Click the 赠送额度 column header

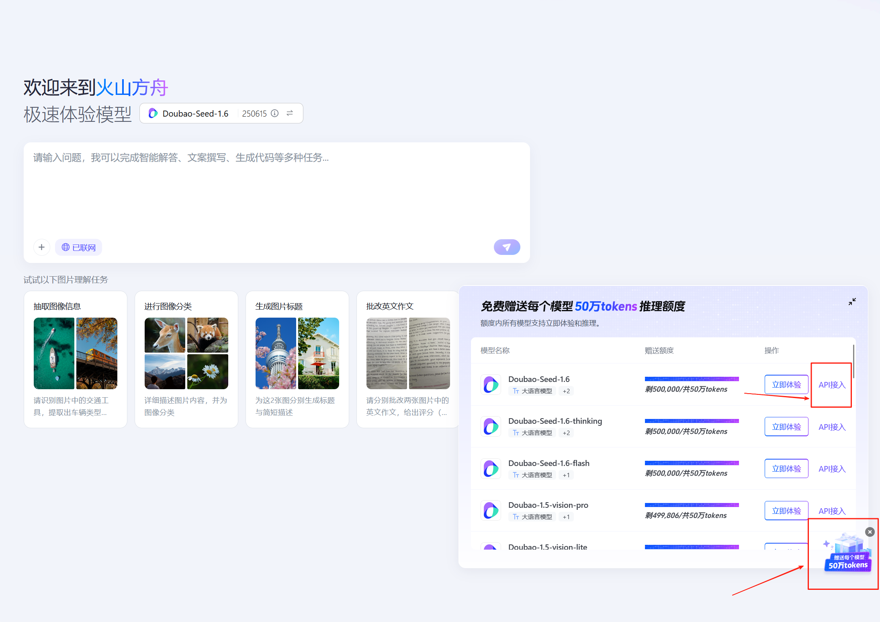click(659, 350)
